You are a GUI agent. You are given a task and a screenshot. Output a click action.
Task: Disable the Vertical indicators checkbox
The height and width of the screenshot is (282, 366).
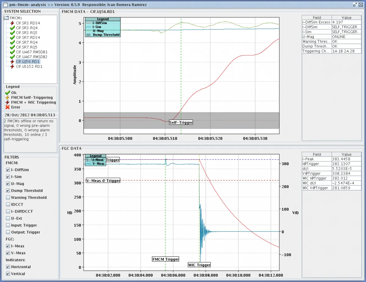(x=8, y=274)
